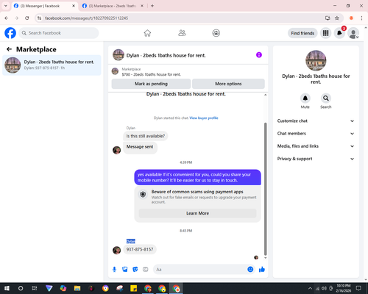Screen dimensions: 368x294
Task: Go to the Home feed icon
Action: 147,33
